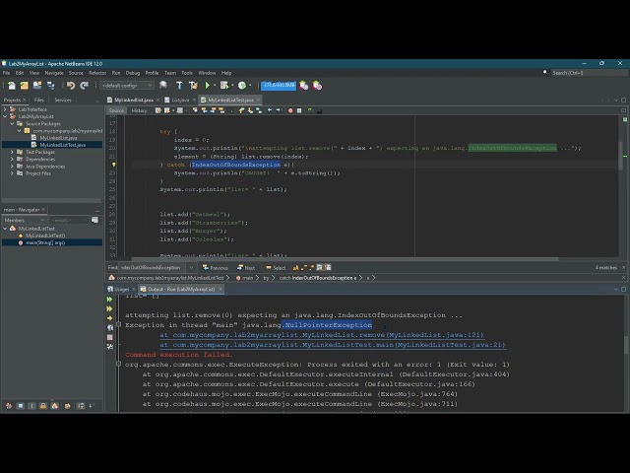The width and height of the screenshot is (630, 473).
Task: Open the Debug menu
Action: pos(133,73)
